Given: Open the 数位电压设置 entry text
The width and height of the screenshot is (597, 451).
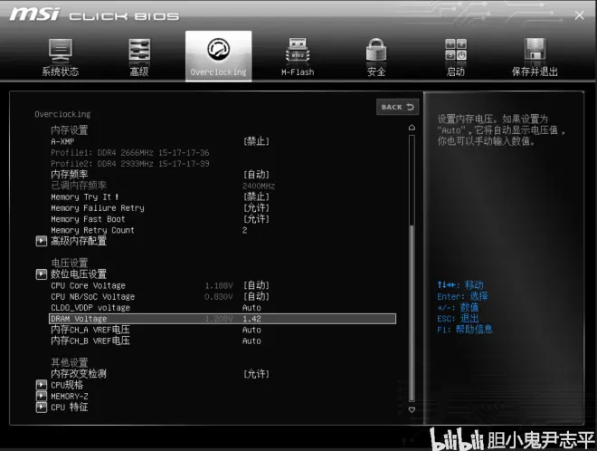Looking at the screenshot, I should [x=79, y=274].
